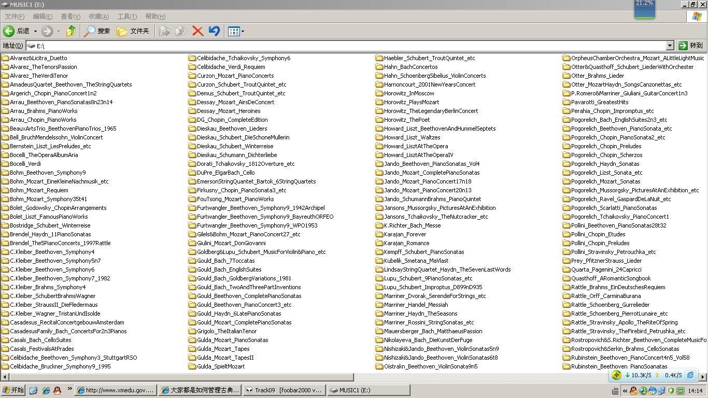Click the address bar showing E:\
This screenshot has height=398, width=708.
pyautogui.click(x=346, y=46)
